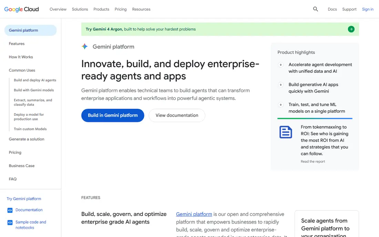Click the Build in Gemini platform button
The height and width of the screenshot is (237, 379).
coord(113,115)
